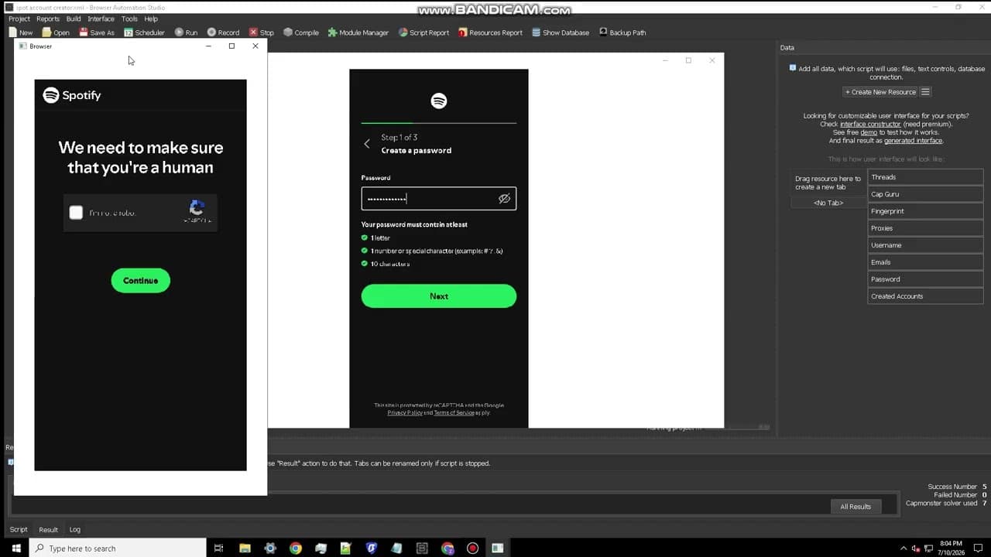
Task: Open the Project menu
Action: 19,19
